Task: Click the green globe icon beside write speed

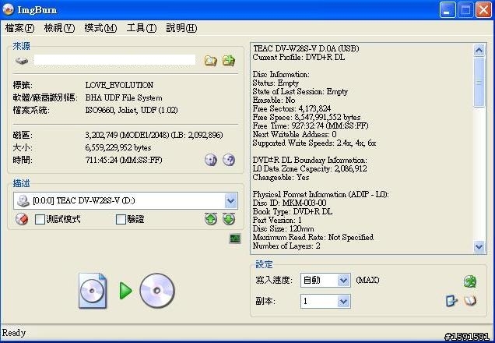Action: (470, 281)
